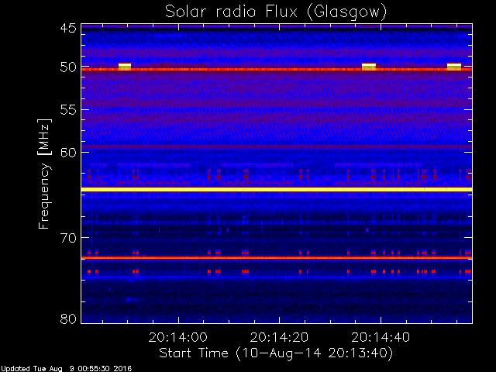Select the 80 frequency tick label
The height and width of the screenshot is (372, 496).
tap(68, 319)
